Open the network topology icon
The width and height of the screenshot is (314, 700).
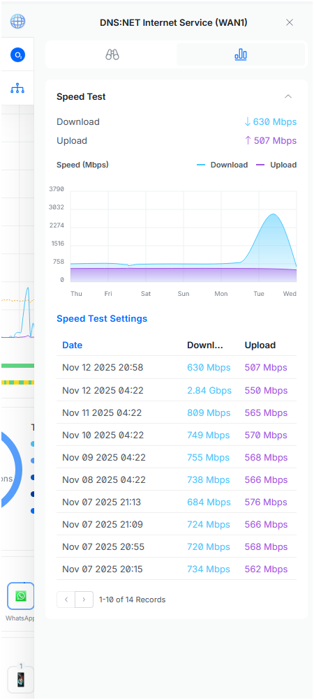[18, 88]
